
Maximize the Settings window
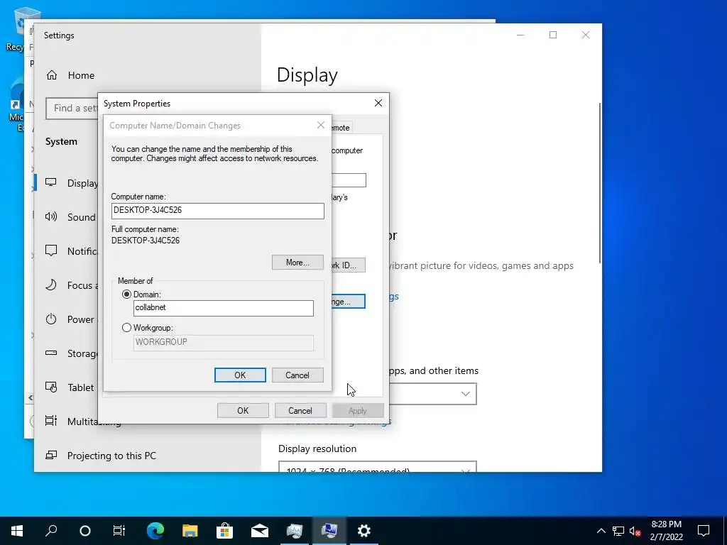click(552, 35)
